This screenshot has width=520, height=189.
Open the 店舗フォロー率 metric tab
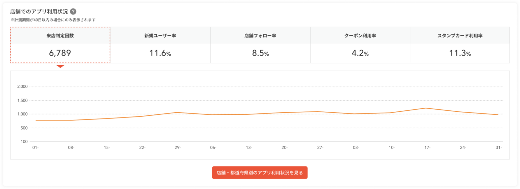tap(260, 45)
